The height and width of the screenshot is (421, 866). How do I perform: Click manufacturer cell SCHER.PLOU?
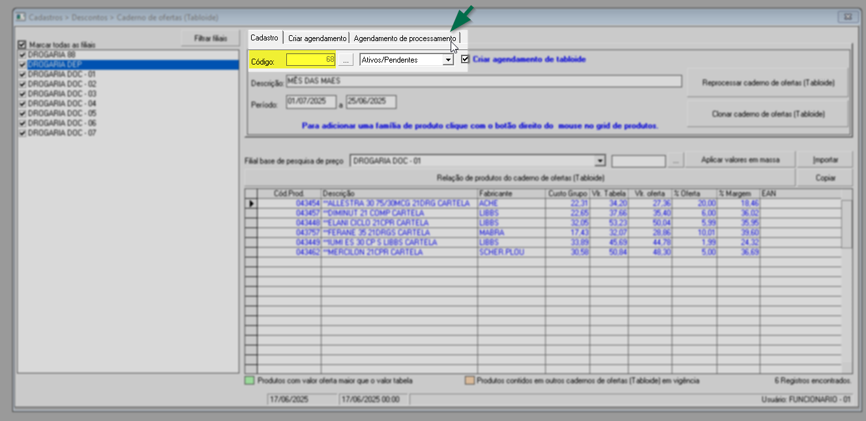(512, 252)
